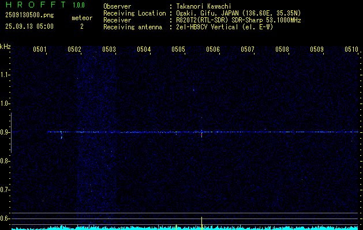The width and height of the screenshot is (363, 230).
Task: Click the 0.6 kHz frequency label
Action: pyautogui.click(x=5, y=218)
